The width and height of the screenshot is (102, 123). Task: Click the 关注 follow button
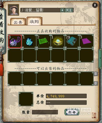point(69,10)
